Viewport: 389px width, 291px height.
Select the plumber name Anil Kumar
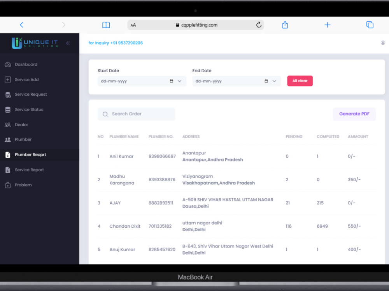(121, 156)
